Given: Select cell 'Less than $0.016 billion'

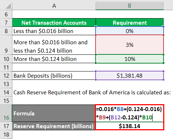Looking at the screenshot, I should (54, 31).
